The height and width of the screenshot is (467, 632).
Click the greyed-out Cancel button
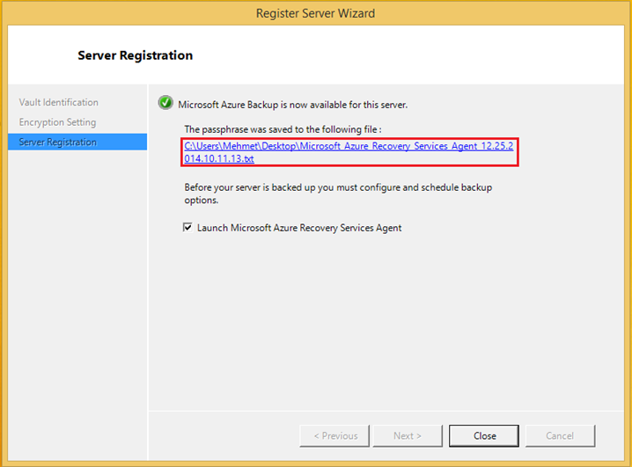(560, 435)
